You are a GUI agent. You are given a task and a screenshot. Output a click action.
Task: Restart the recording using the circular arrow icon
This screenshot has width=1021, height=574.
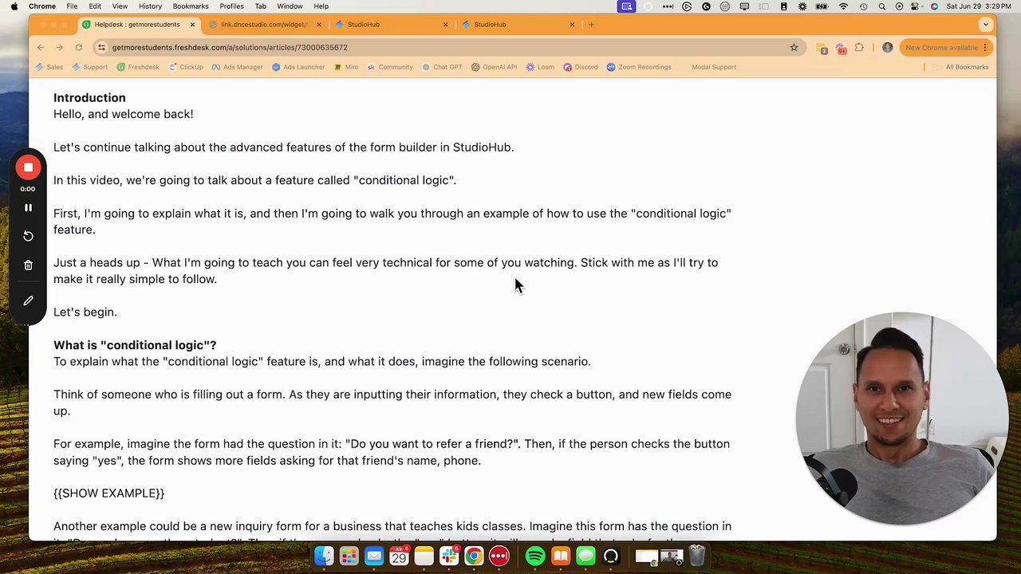click(x=28, y=236)
